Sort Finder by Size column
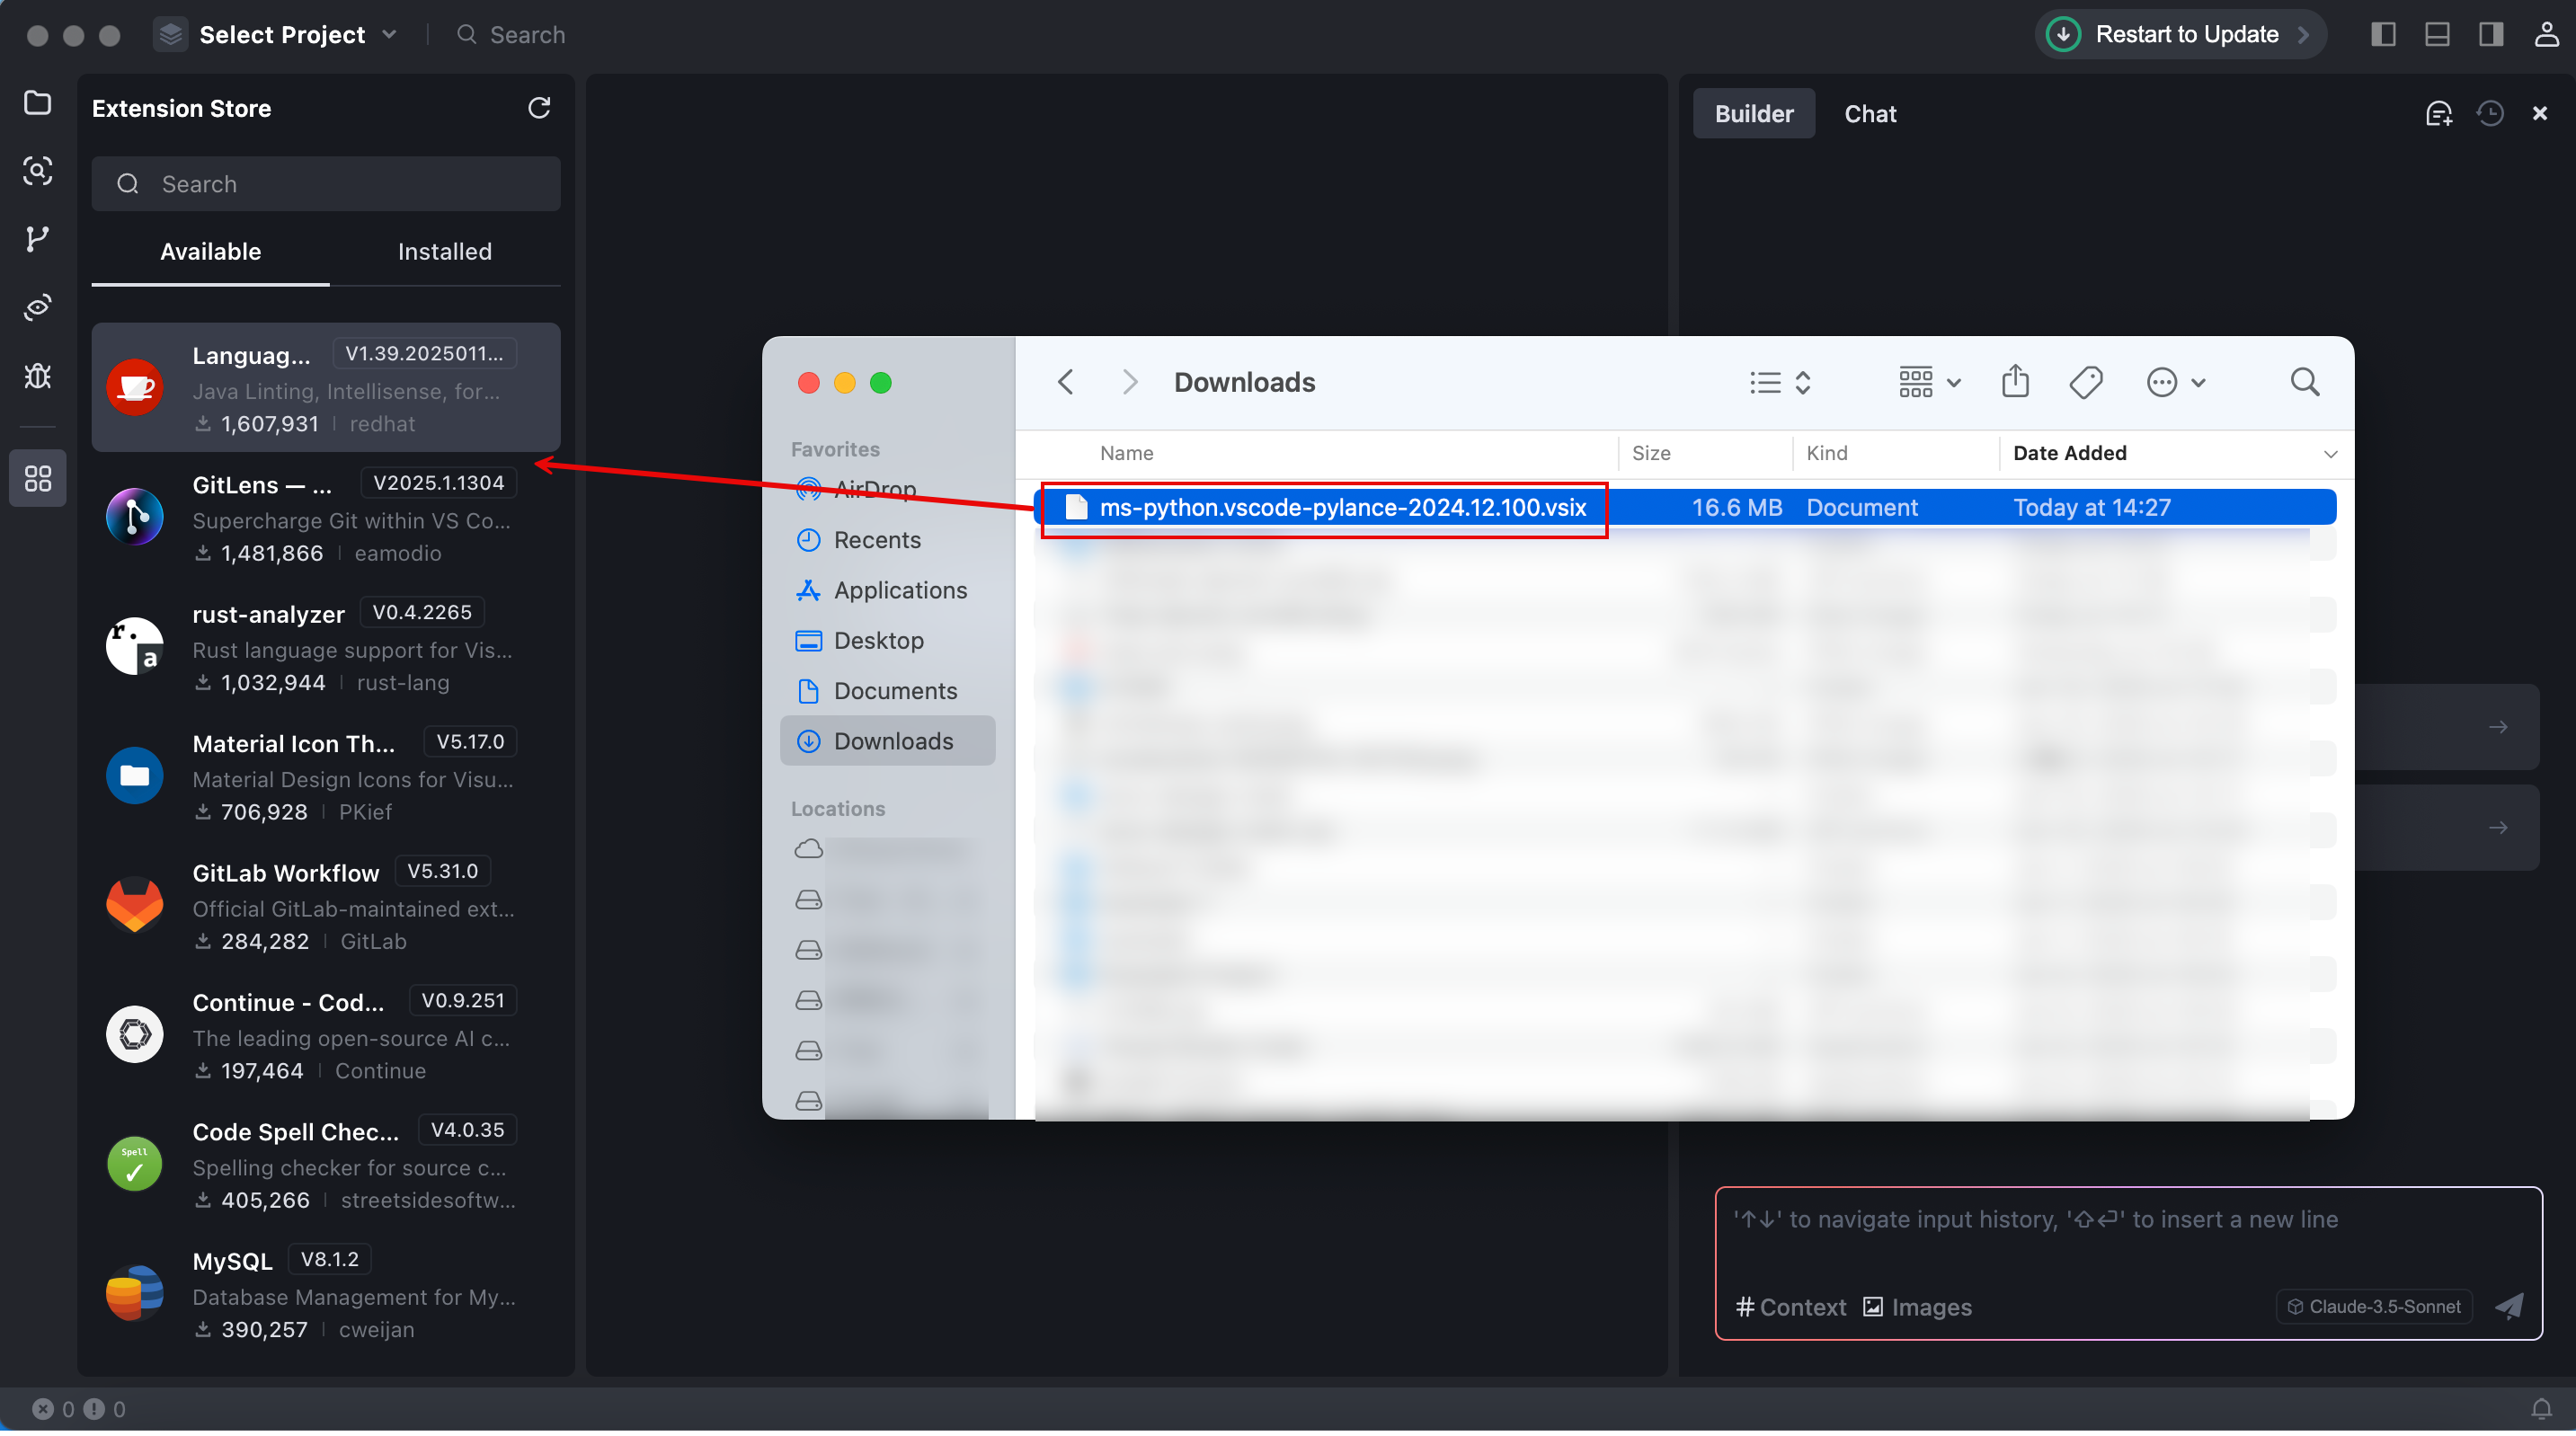The height and width of the screenshot is (1436, 2576). [1650, 454]
